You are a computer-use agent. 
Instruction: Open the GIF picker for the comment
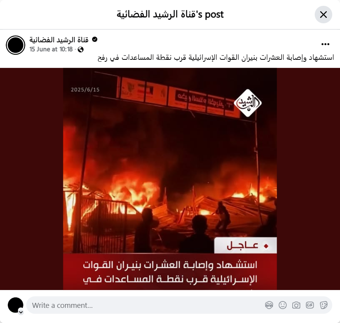310,305
